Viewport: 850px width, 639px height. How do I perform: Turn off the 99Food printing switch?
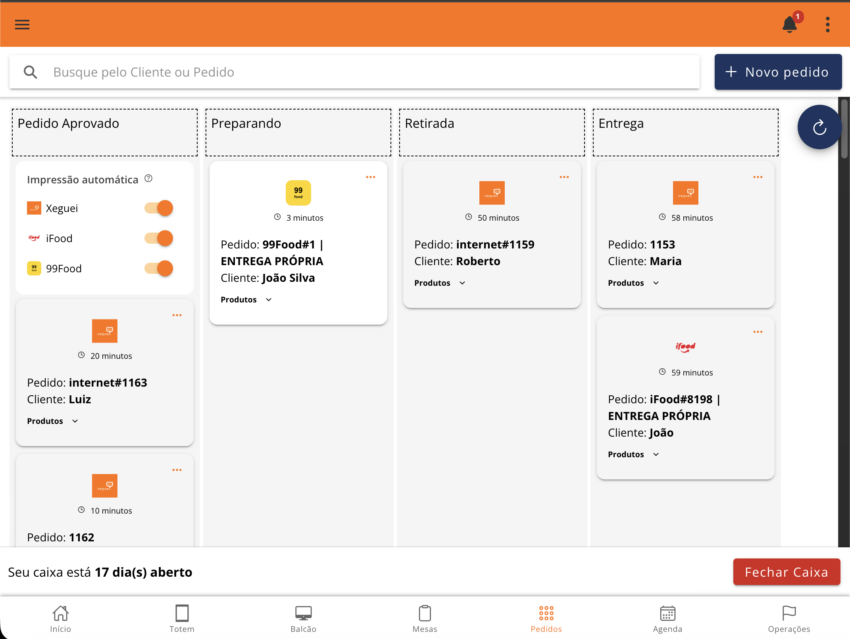coord(159,268)
